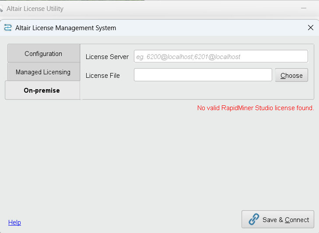Click the "License Server" label

click(107, 57)
